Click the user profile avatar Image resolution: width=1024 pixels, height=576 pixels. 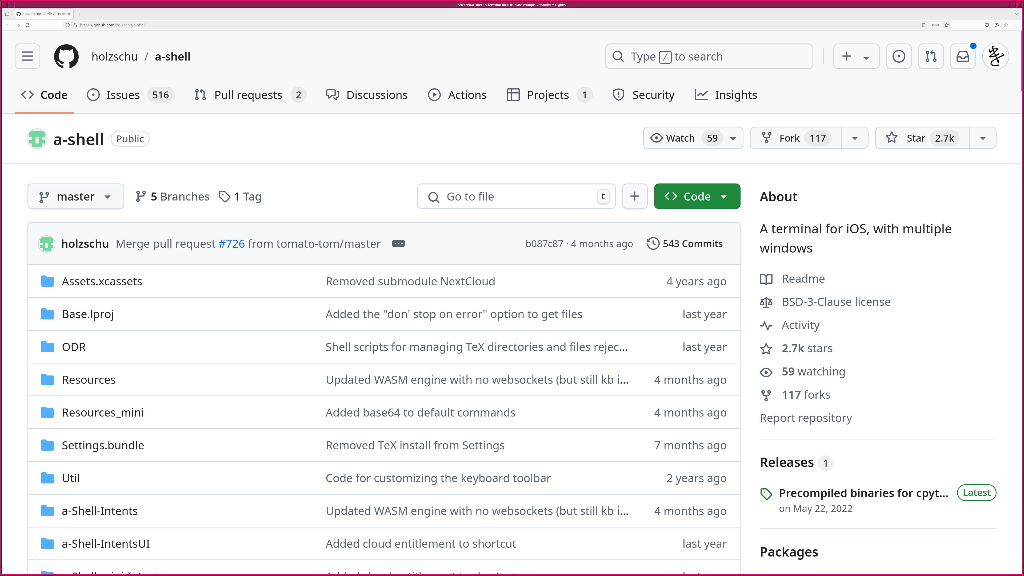[x=995, y=57]
